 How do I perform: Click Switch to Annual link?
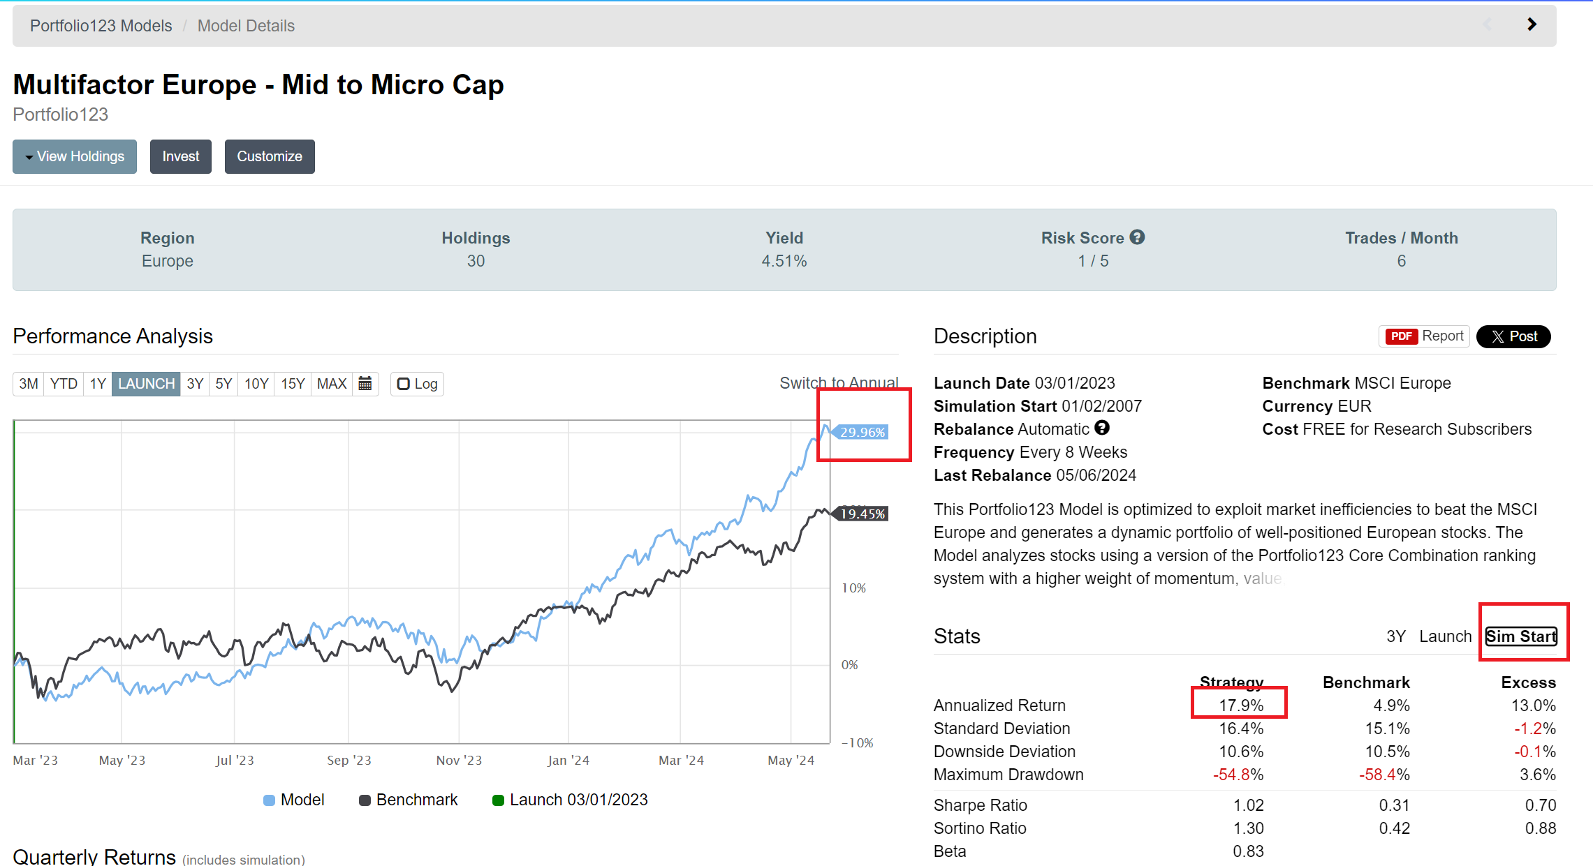tap(839, 383)
